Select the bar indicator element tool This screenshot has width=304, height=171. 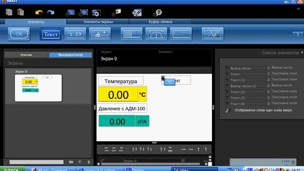132,34
